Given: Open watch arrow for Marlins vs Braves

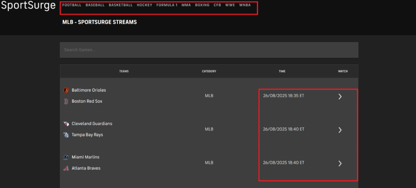Looking at the screenshot, I should pyautogui.click(x=340, y=163).
